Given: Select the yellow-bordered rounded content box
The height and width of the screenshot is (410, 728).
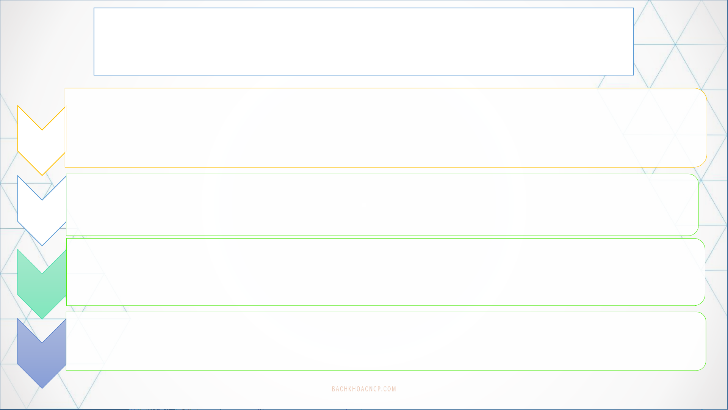Looking at the screenshot, I should (386, 128).
